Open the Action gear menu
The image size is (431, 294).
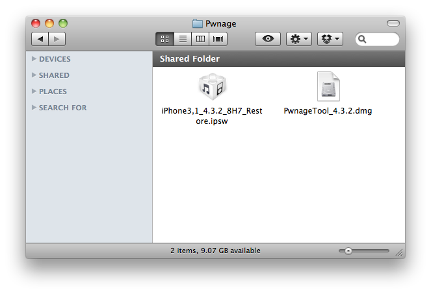click(299, 40)
